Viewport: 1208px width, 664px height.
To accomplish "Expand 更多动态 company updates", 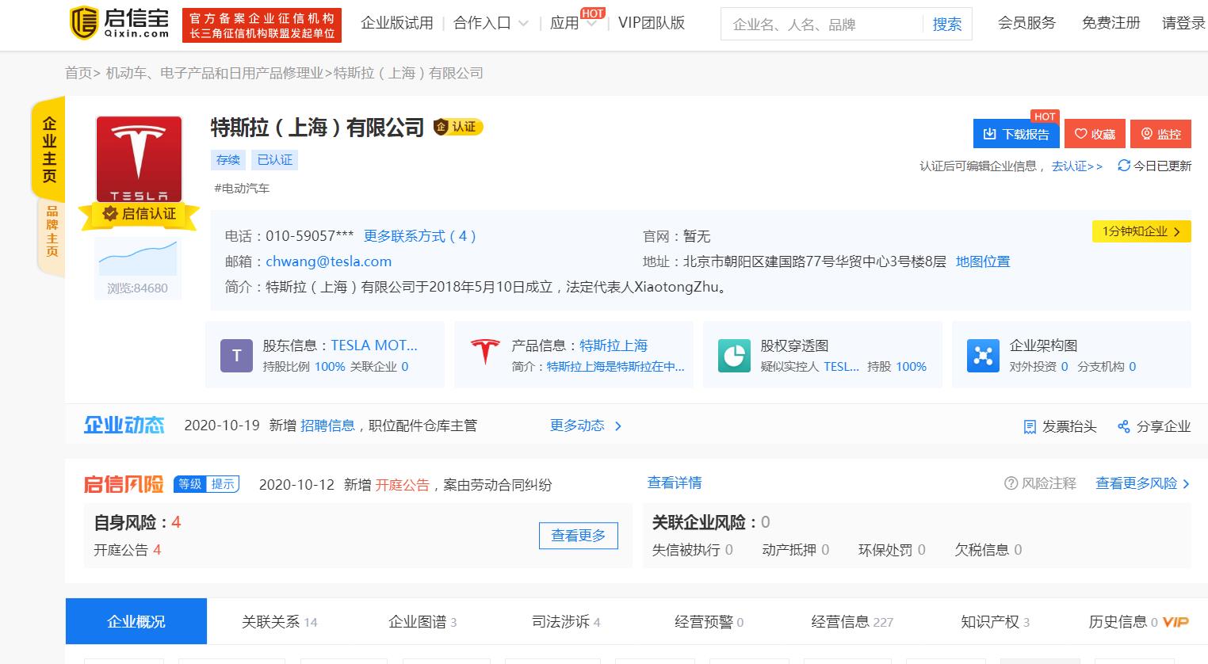I will pos(585,425).
